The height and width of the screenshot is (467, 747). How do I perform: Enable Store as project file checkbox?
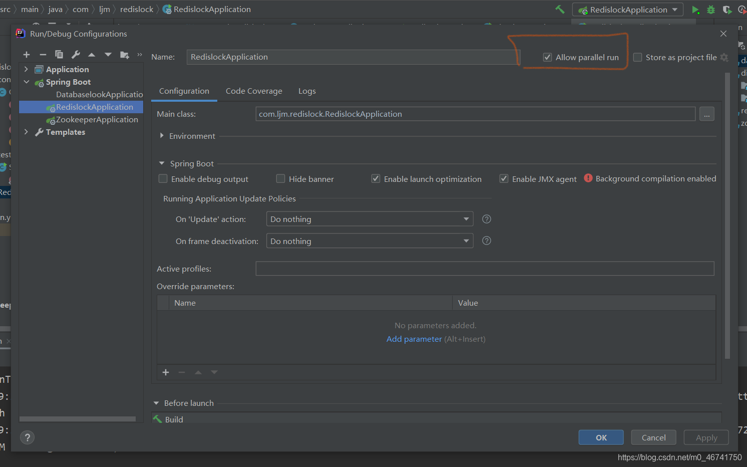pos(638,58)
